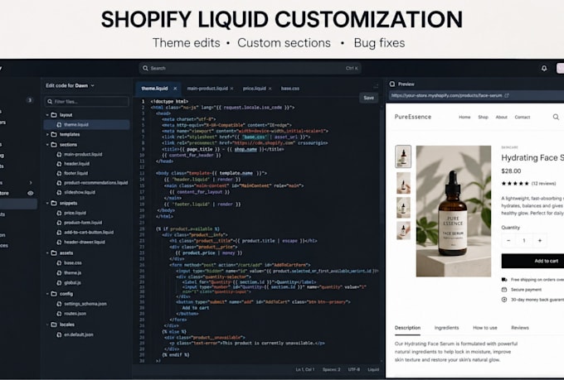Select the Reviews tab in preview
Image resolution: width=564 pixels, height=380 pixels.
(x=520, y=328)
